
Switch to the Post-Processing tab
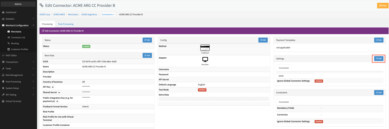[x=66, y=24]
